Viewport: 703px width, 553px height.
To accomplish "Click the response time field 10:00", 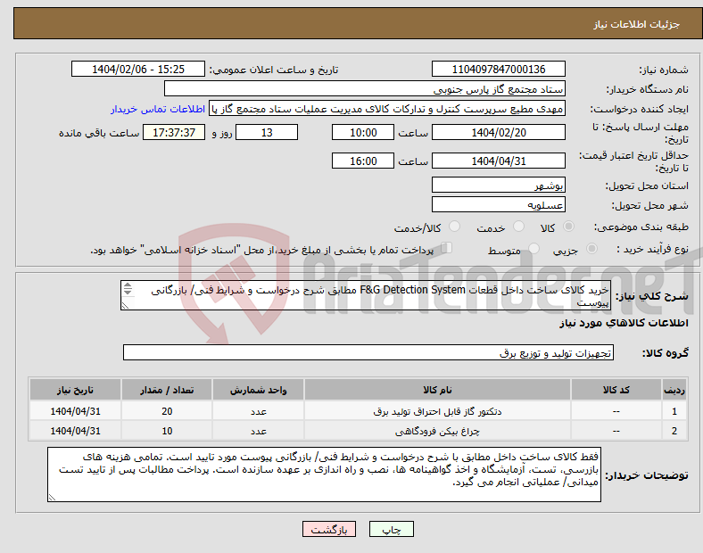I will point(363,133).
